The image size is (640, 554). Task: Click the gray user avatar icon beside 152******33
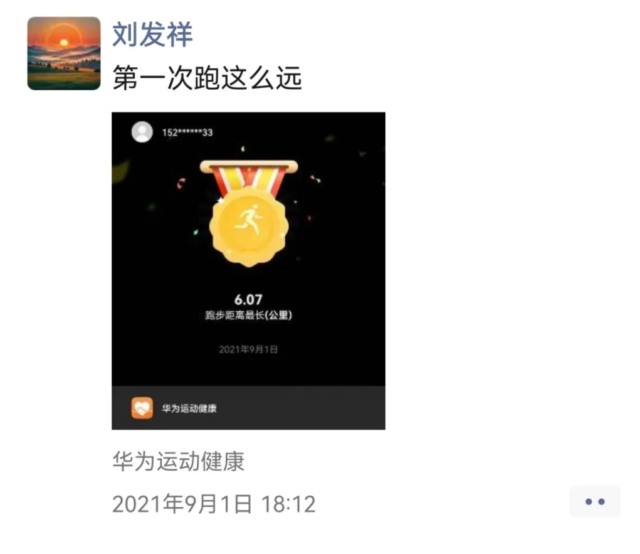point(142,132)
